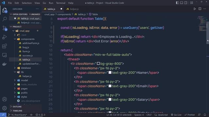Screen dimensions: 209x117
Task: Change the CRLF line ending setting
Action: 149,115
